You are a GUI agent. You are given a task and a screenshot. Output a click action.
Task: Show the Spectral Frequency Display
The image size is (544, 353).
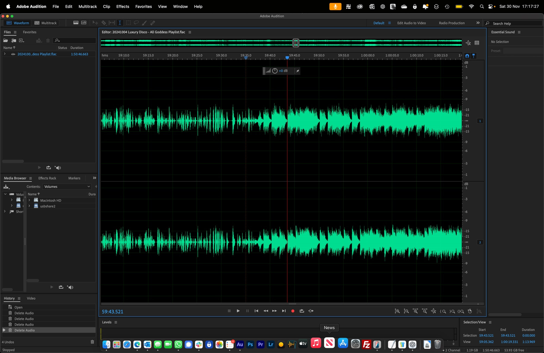pos(76,23)
